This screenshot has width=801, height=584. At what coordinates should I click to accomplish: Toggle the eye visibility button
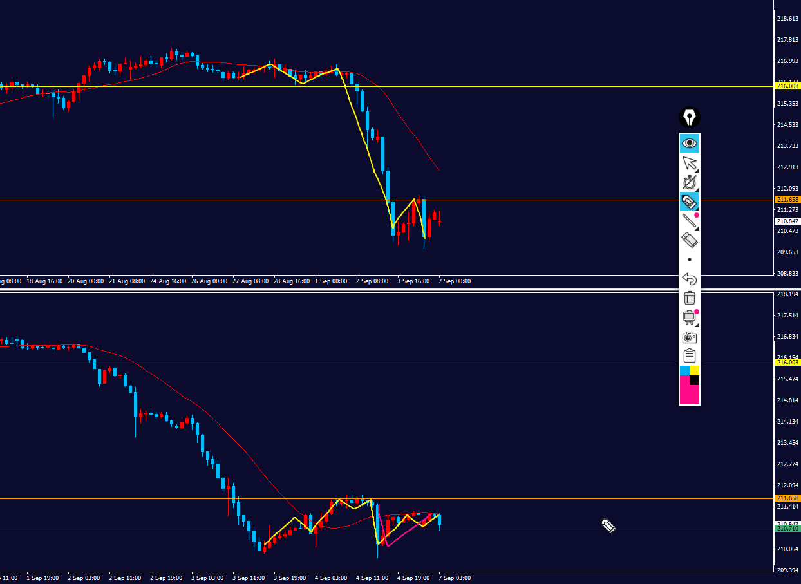[x=690, y=143]
